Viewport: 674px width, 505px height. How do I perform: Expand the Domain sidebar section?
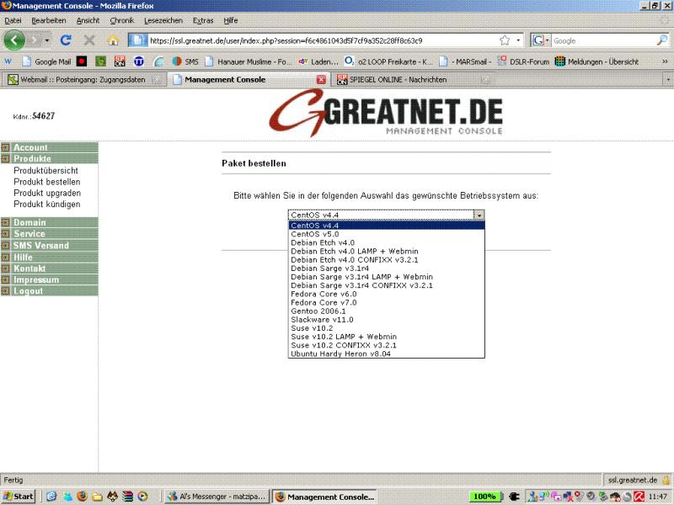[30, 222]
